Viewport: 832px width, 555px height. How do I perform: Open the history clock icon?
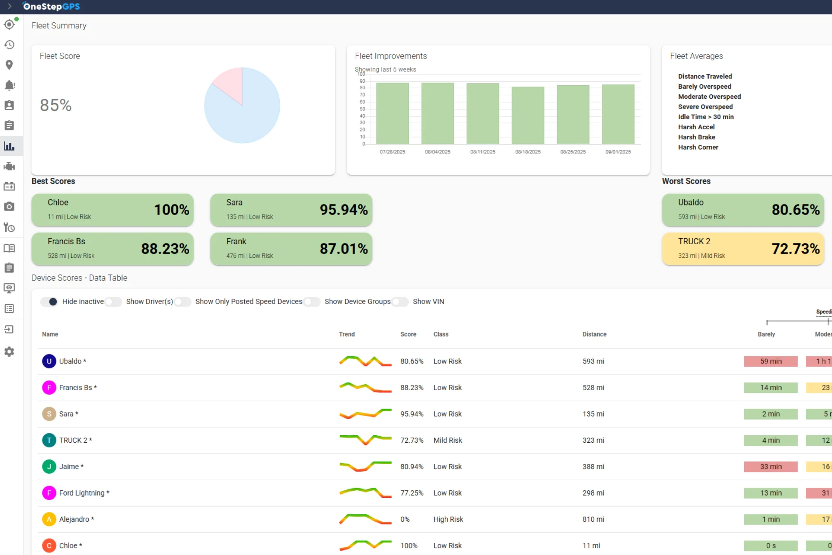coord(9,45)
